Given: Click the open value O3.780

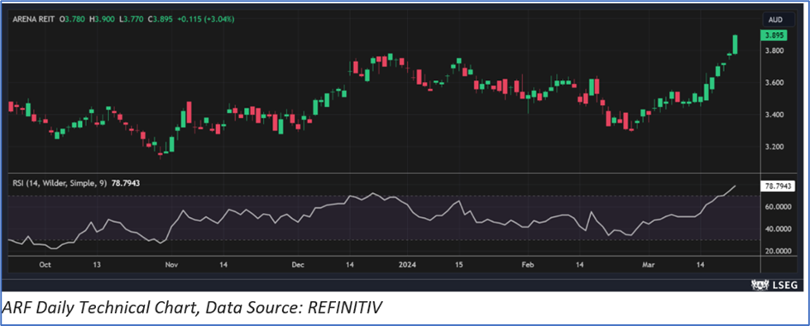Looking at the screenshot, I should click(72, 19).
